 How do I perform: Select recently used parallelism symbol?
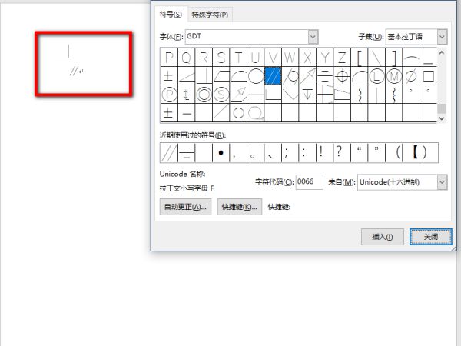[x=169, y=153]
